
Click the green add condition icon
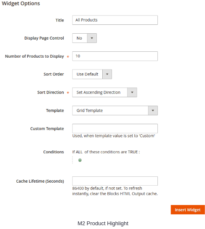pos(80,160)
